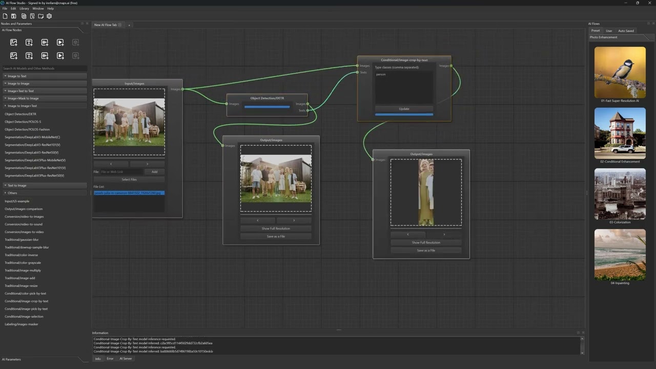The height and width of the screenshot is (369, 656).
Task: Click the folder with pencil toolbar icon
Action: tap(40, 16)
